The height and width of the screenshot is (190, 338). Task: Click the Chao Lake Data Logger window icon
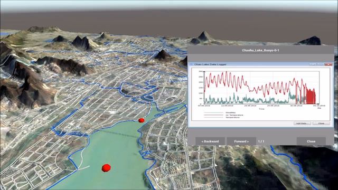pyautogui.click(x=191, y=64)
